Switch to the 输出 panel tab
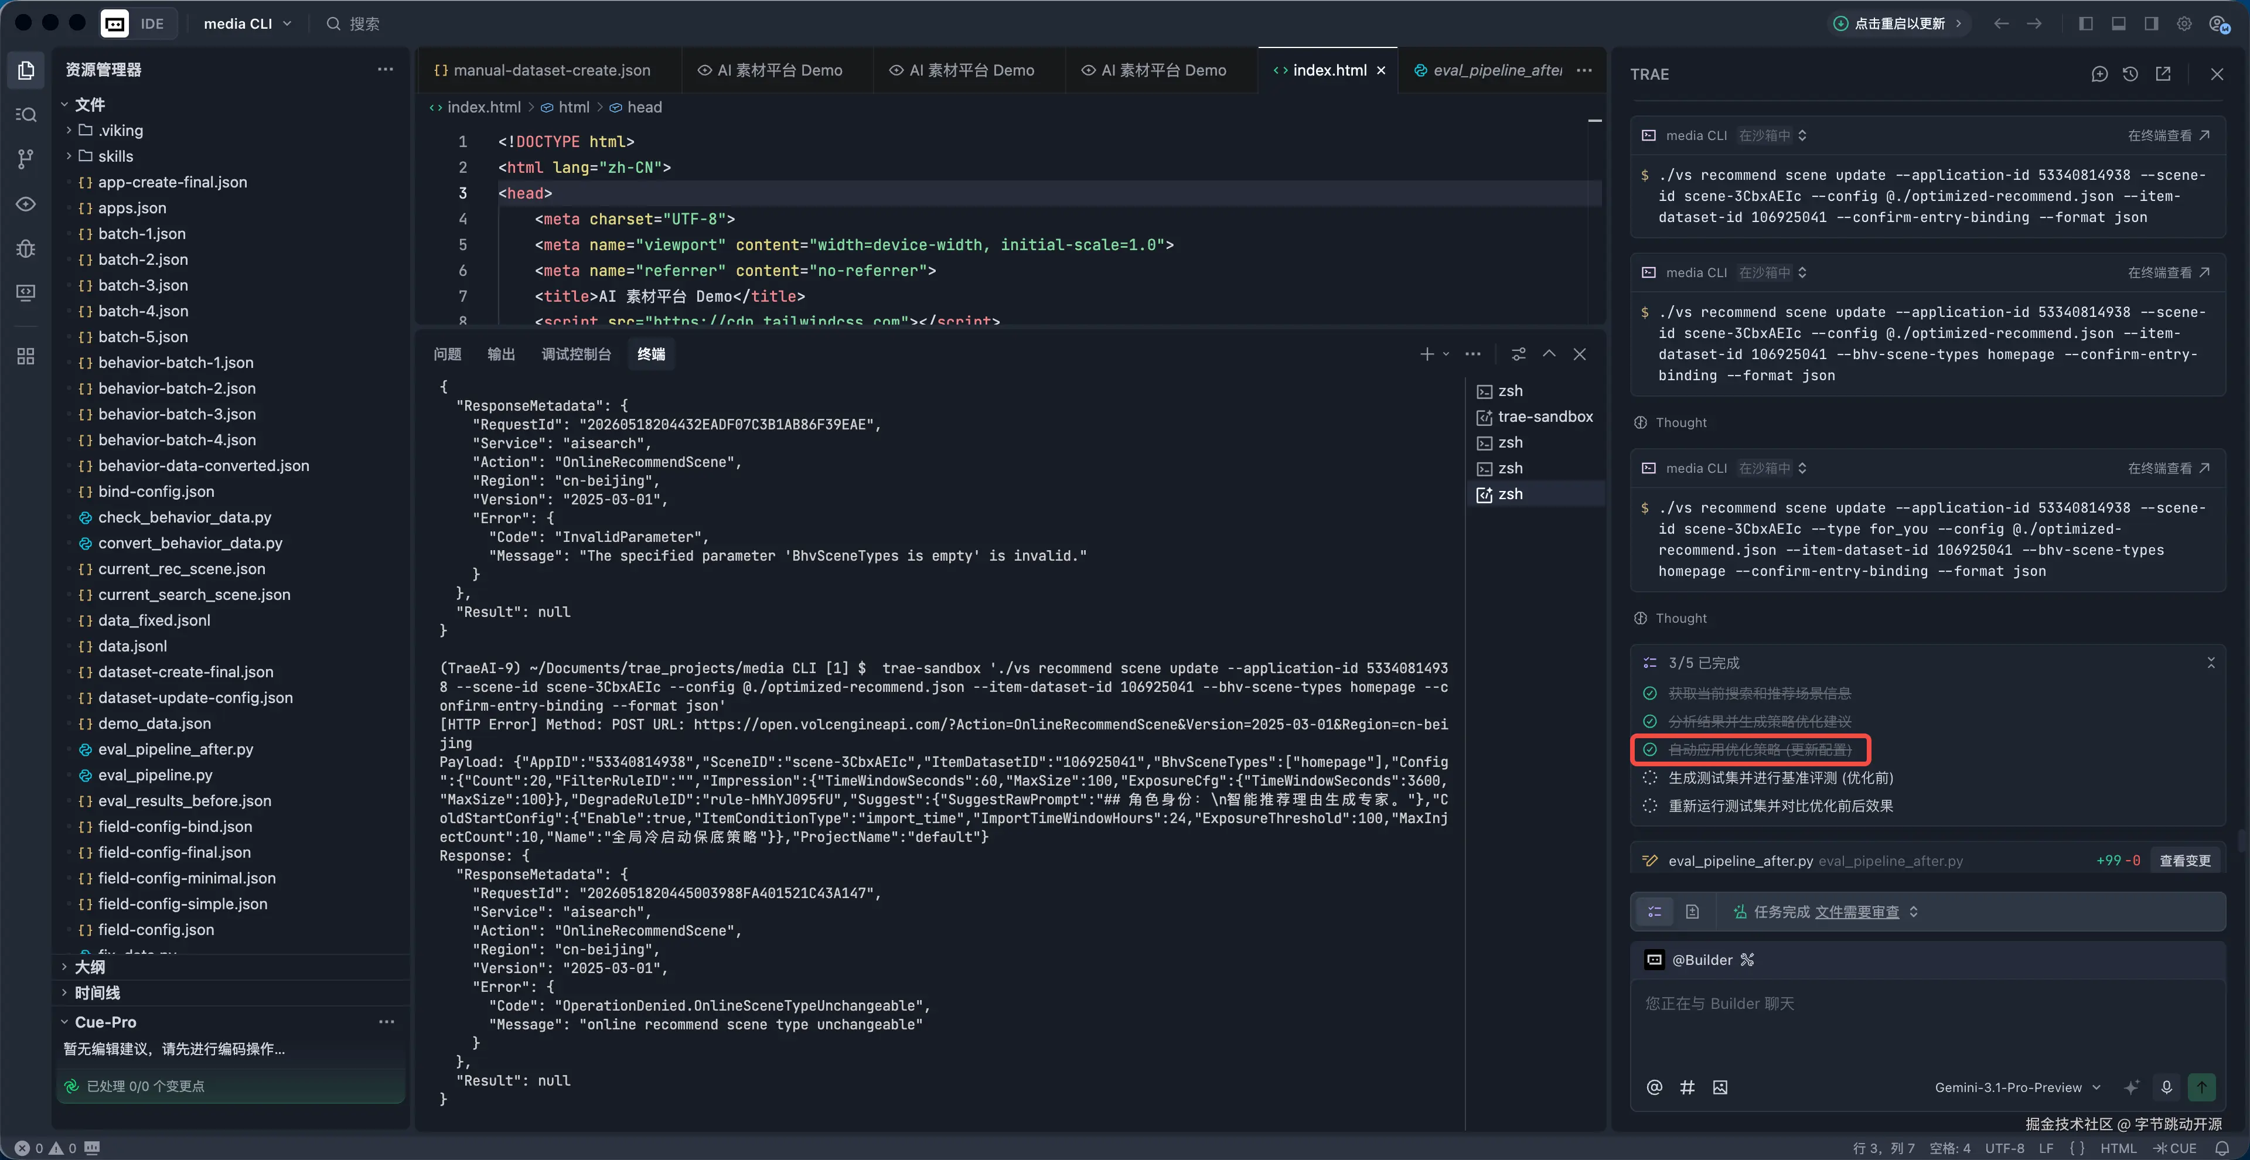 502,354
